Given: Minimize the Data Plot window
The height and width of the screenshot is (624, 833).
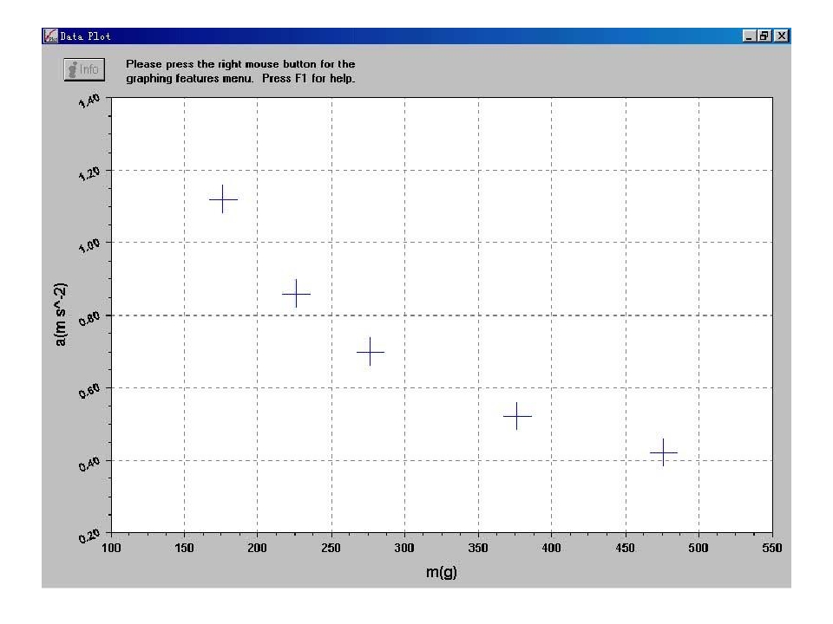Looking at the screenshot, I should click(x=751, y=36).
